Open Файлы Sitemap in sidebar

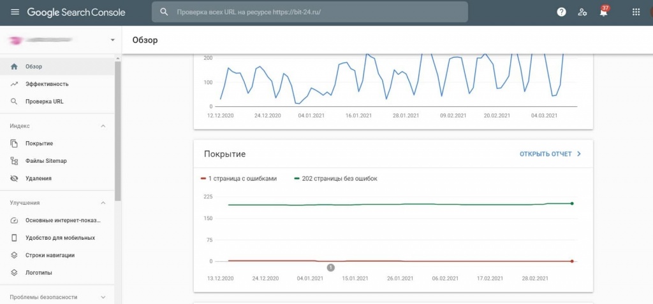[46, 161]
